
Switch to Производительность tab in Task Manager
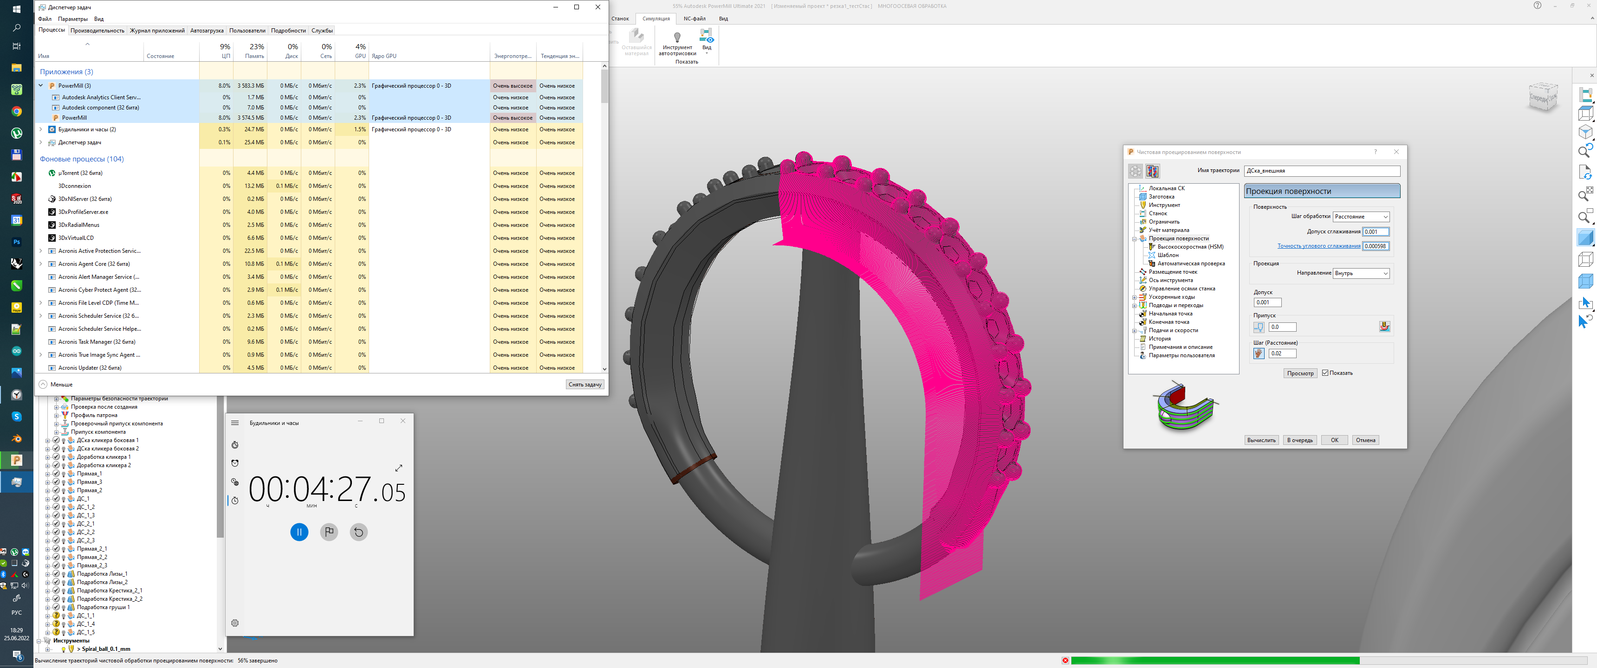coord(97,30)
